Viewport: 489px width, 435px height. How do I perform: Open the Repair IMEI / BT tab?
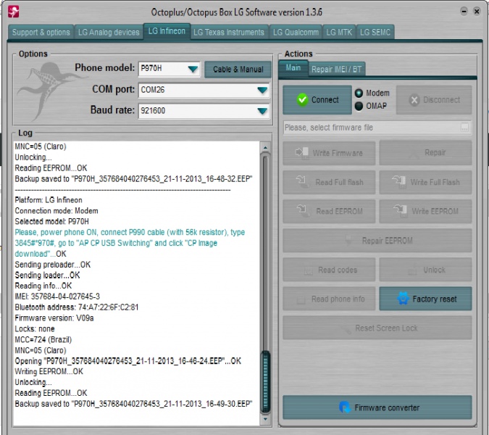tap(336, 70)
